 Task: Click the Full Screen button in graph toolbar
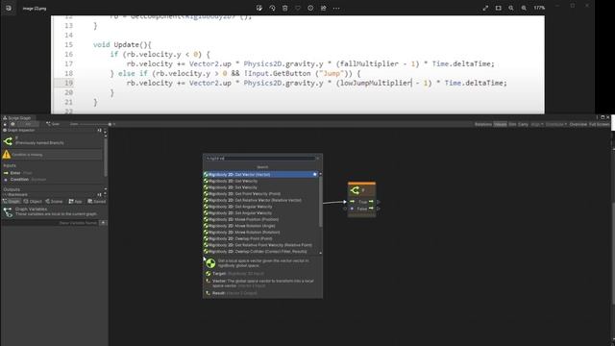point(600,124)
